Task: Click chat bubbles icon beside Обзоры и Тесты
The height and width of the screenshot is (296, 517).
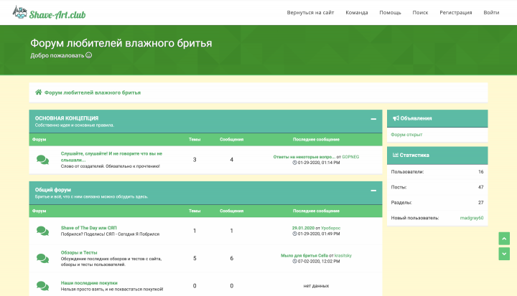Action: tap(42, 258)
